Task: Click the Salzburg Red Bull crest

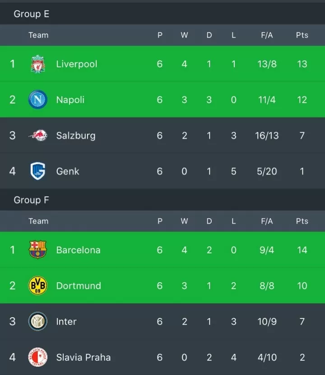Action: click(x=38, y=135)
